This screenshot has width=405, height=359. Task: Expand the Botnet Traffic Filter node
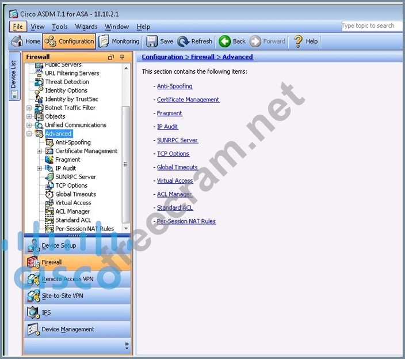pos(29,108)
